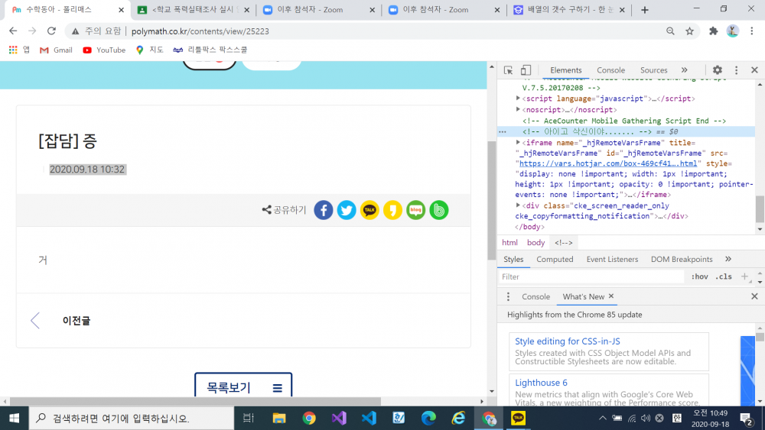
Task: Expand the cke_screen_reader_only div node
Action: [x=518, y=205]
